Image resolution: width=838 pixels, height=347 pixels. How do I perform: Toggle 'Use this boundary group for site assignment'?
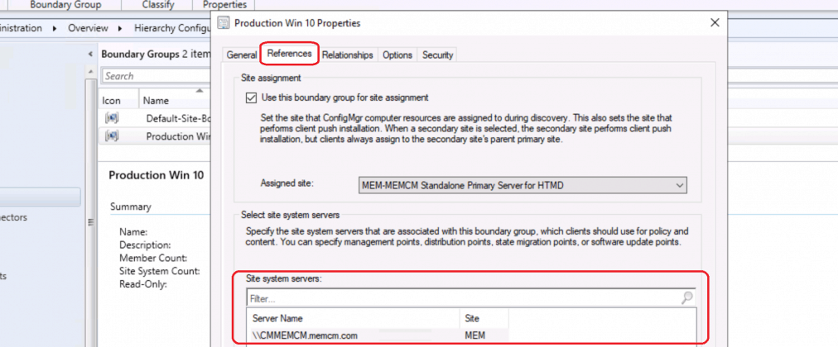pyautogui.click(x=252, y=97)
